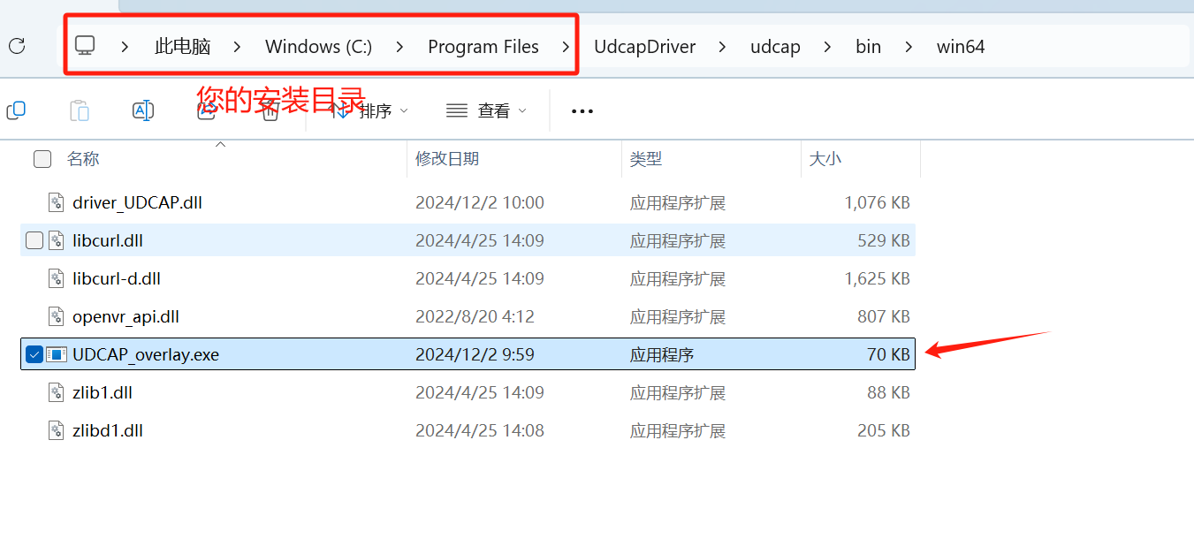Expand the chevron after udcap breadcrumb
This screenshot has height=554, width=1194.
click(827, 47)
